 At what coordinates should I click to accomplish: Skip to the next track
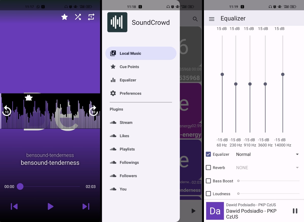86,207
